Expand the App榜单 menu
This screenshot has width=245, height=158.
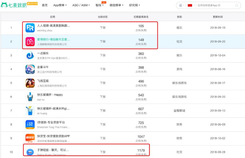[60, 5]
